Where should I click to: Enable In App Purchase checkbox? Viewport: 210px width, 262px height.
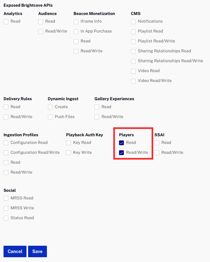pyautogui.click(x=76, y=32)
